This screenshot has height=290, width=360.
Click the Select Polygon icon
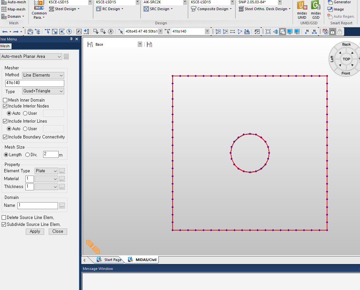[x=62, y=32]
